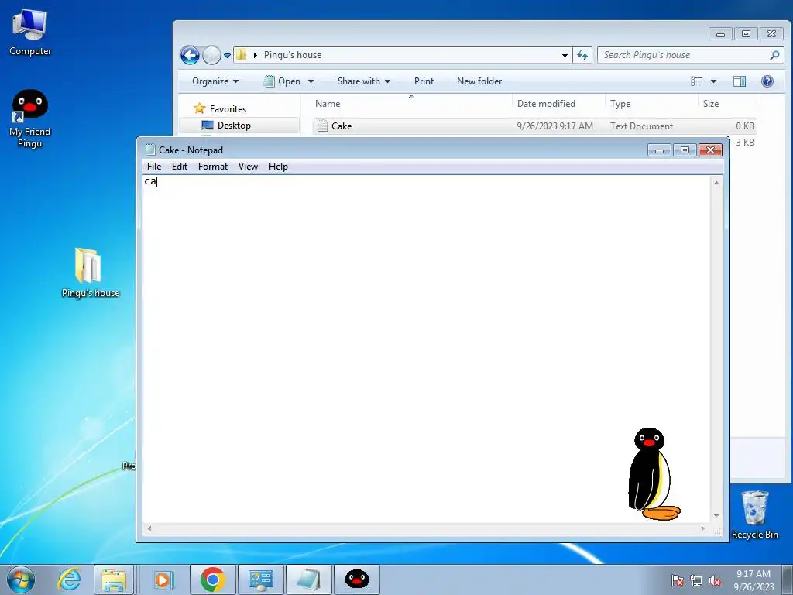Expand the Share with dropdown

pos(364,81)
